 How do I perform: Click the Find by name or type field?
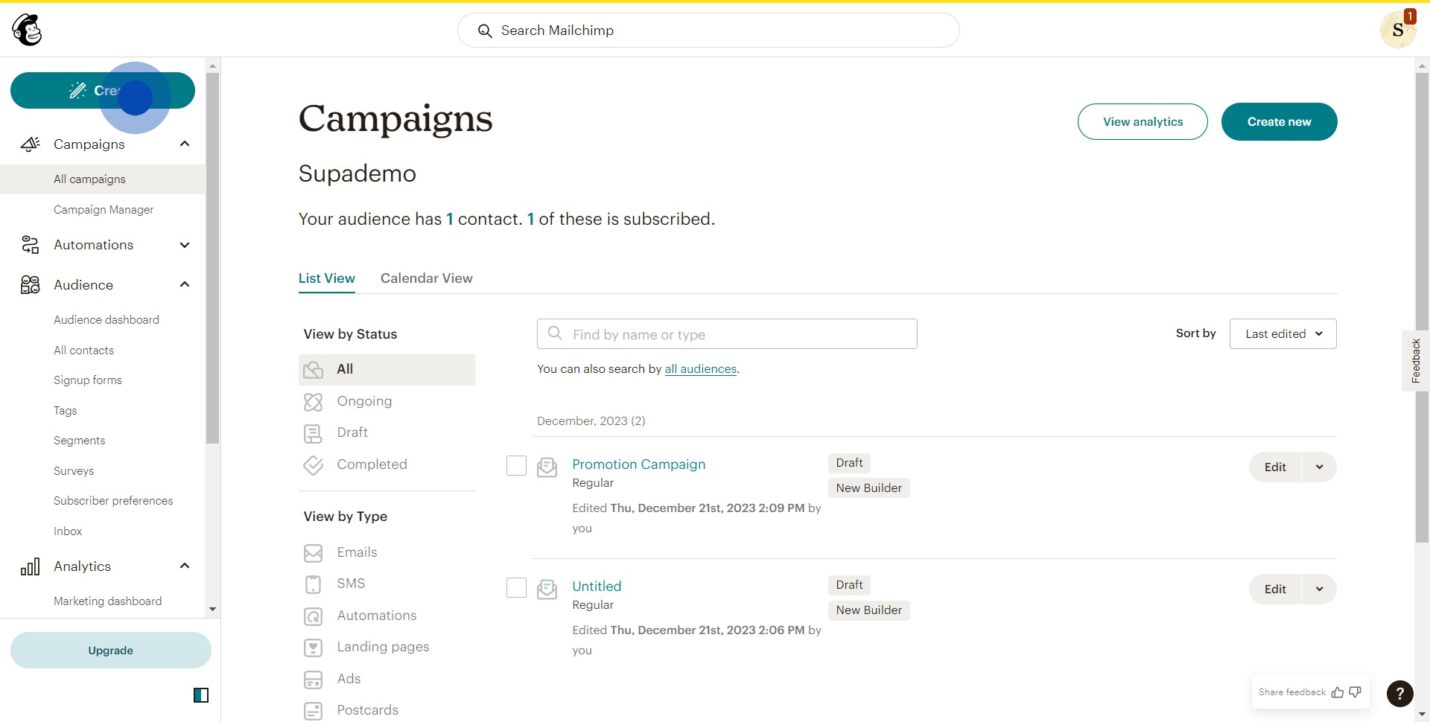click(x=727, y=335)
